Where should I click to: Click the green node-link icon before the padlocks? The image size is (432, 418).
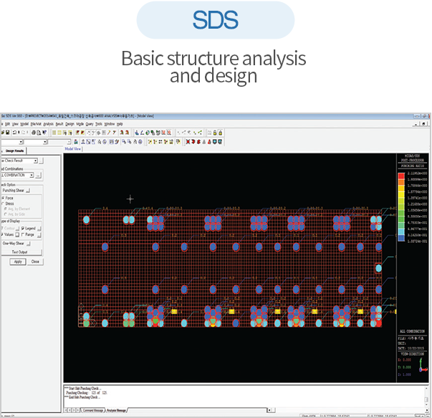point(200,133)
